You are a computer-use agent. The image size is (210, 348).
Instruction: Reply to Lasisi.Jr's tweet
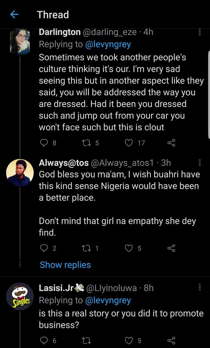[43, 340]
